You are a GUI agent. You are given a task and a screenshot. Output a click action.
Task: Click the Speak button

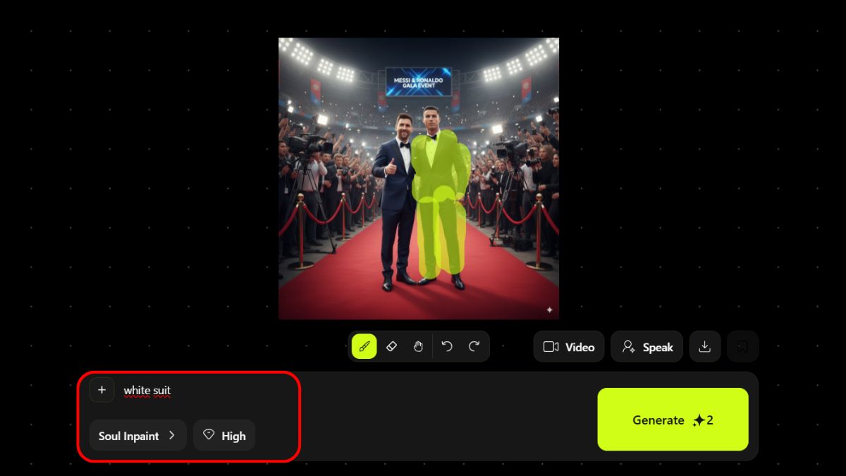(x=647, y=347)
